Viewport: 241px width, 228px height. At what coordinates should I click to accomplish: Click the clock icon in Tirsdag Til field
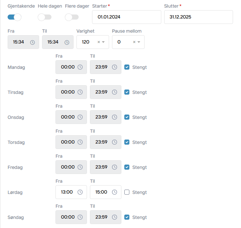pos(115,92)
